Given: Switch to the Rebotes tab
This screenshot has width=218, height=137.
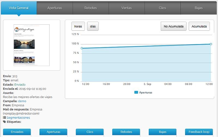Looking at the screenshot, I should 91,8.
